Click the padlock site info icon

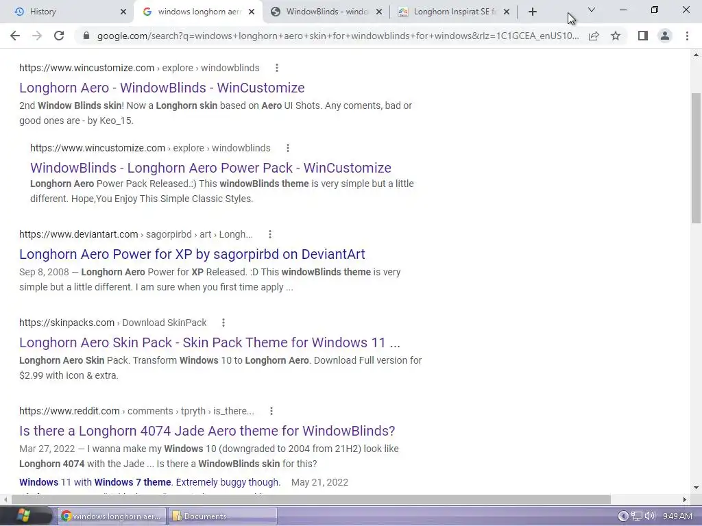pos(86,36)
